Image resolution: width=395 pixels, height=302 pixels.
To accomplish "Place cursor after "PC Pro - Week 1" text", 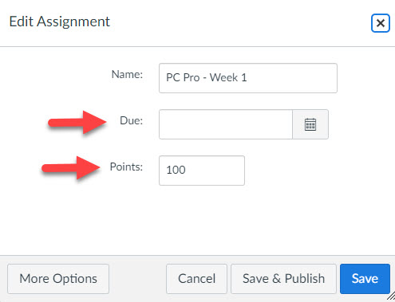I will (247, 78).
